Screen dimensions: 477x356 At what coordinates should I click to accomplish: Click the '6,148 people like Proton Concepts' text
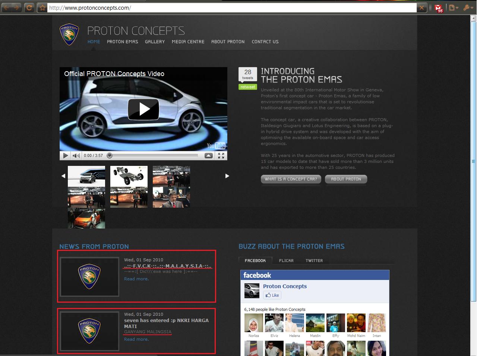coord(275,309)
